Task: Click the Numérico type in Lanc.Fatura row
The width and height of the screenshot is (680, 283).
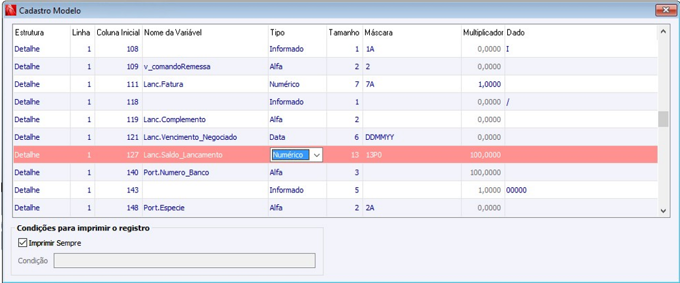Action: click(297, 85)
